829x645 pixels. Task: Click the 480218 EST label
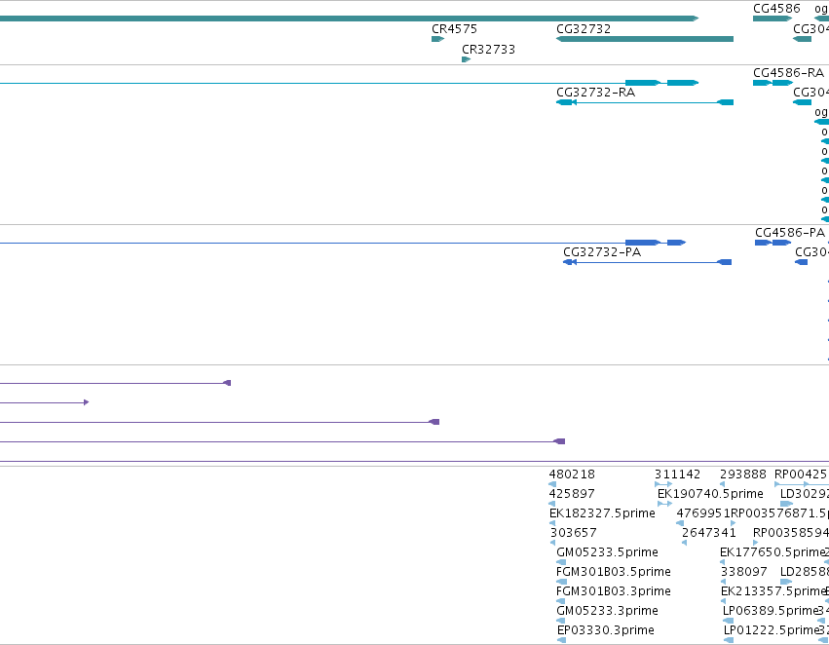[572, 474]
